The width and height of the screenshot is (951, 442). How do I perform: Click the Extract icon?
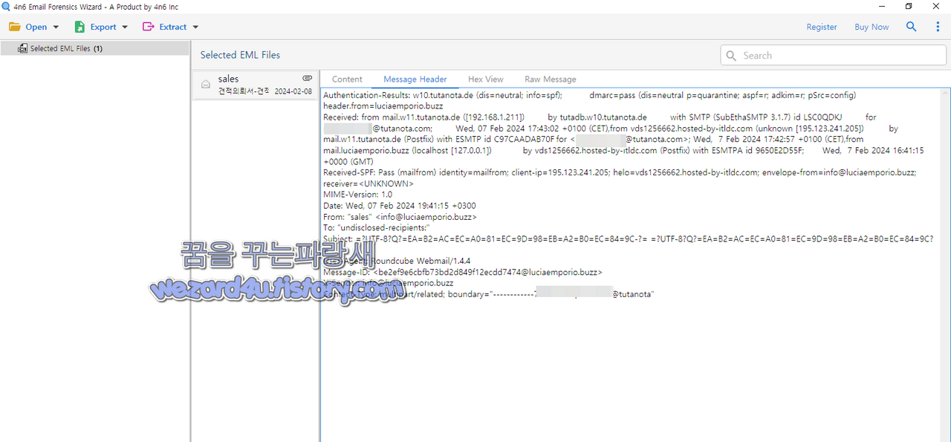point(149,27)
